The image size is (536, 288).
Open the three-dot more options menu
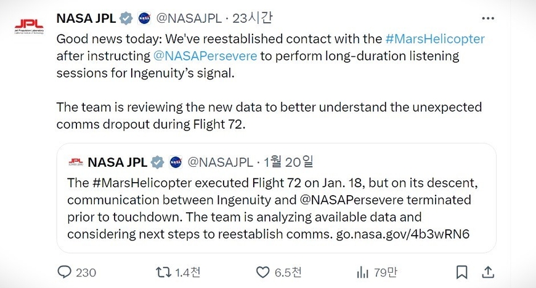[x=488, y=18]
